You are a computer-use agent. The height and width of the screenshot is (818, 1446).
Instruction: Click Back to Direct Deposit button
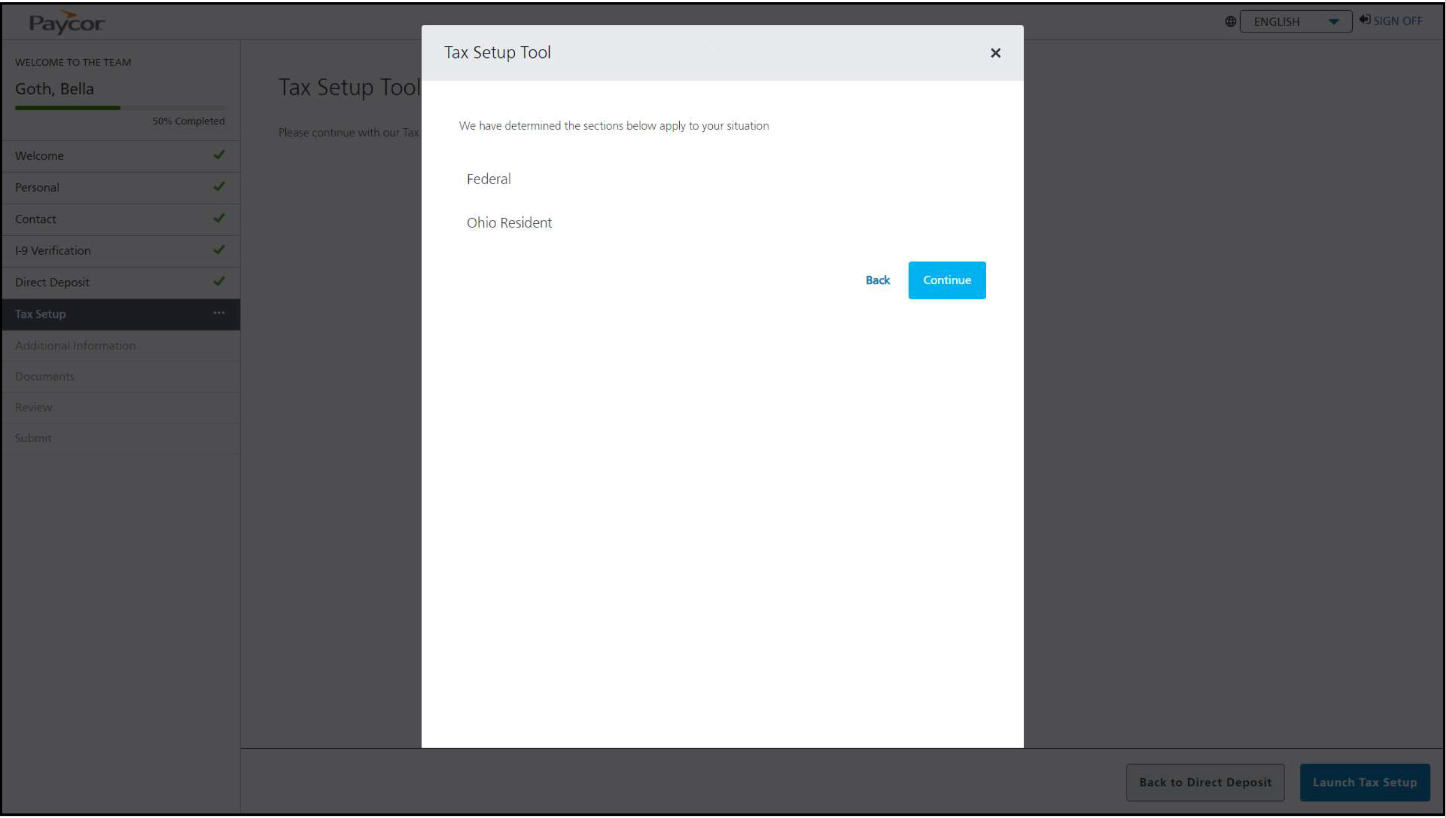pyautogui.click(x=1204, y=782)
